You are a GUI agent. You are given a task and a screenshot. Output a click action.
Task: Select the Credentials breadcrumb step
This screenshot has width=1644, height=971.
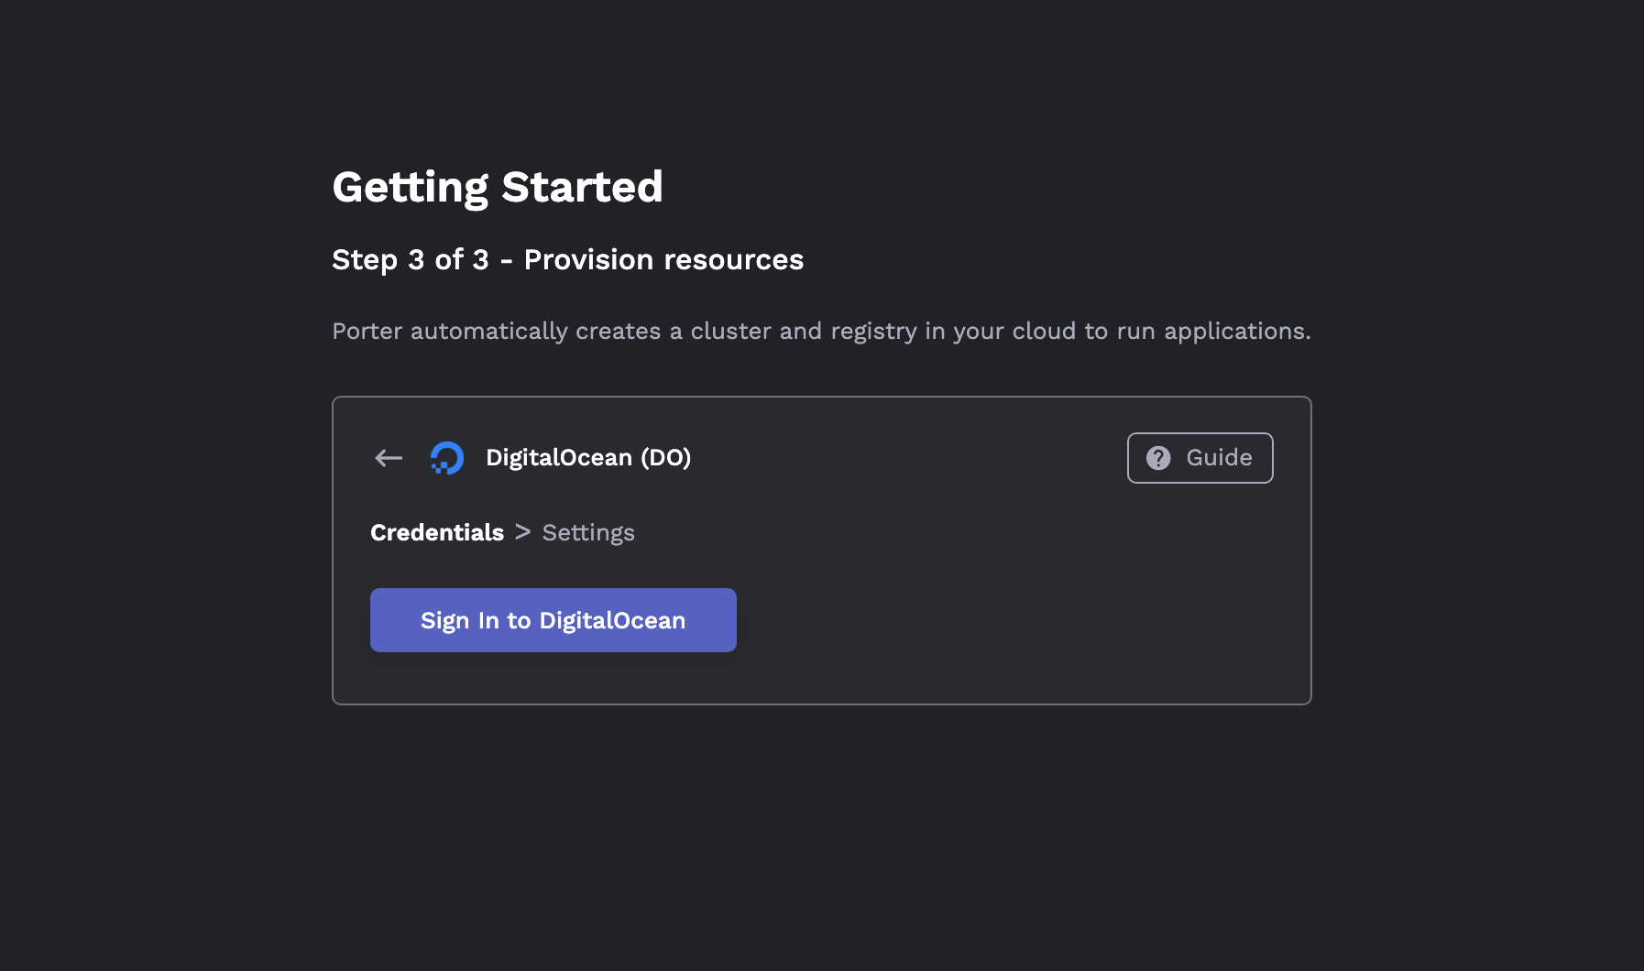pos(437,532)
